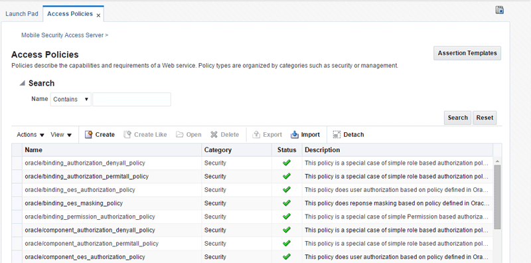Viewport: 531px width, 263px height.
Task: Switch to the Launch Pad tab
Action: (22, 14)
